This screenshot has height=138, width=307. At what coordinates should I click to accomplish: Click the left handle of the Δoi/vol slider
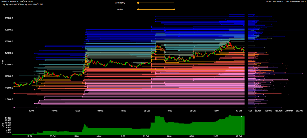click(x=138, y=10)
